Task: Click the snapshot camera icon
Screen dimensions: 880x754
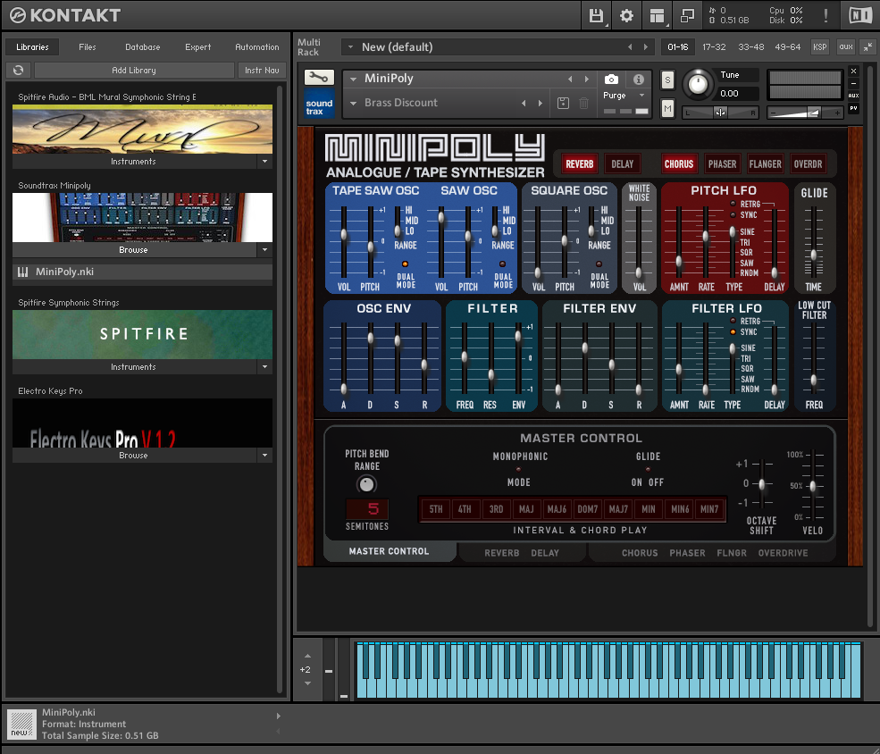Action: coord(611,80)
